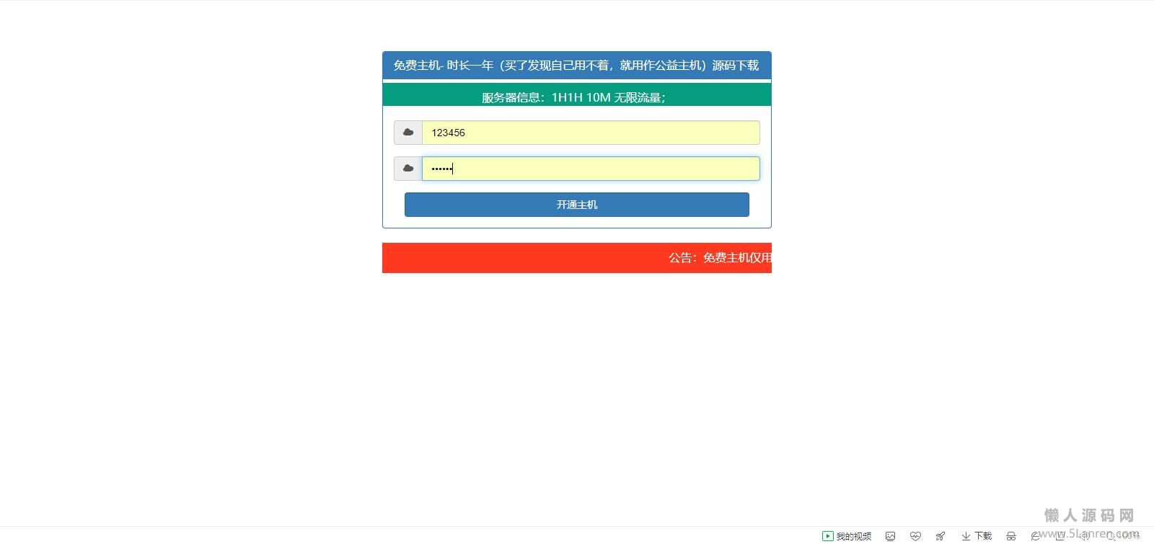Viewport: 1154px width, 544px height.
Task: Open 我的视频 in the browser status bar
Action: [x=847, y=536]
